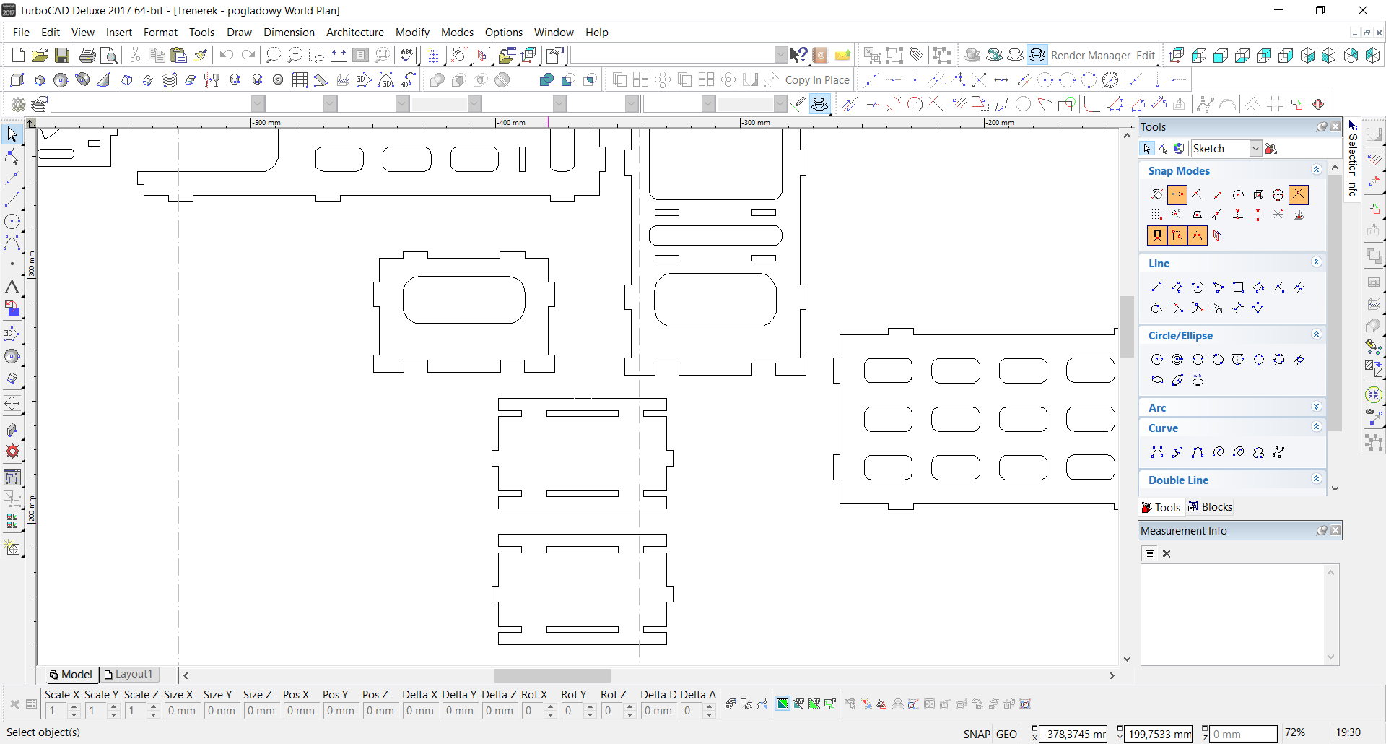The height and width of the screenshot is (744, 1386).
Task: Switch to the Layout1 tab
Action: point(129,674)
